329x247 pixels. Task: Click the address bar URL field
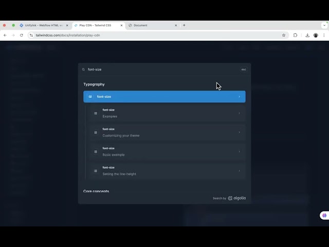[157, 36]
